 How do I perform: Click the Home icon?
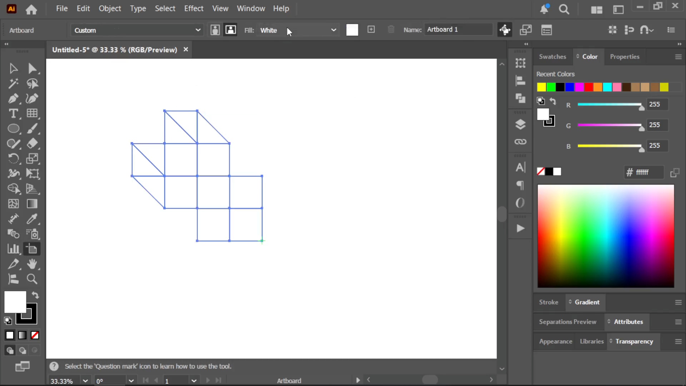point(31,9)
